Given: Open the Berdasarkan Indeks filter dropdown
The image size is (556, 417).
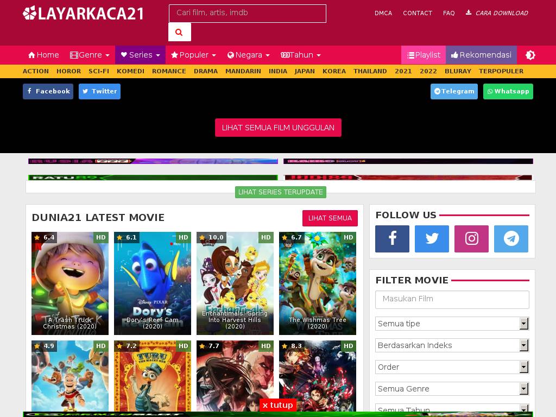Looking at the screenshot, I should coord(452,345).
